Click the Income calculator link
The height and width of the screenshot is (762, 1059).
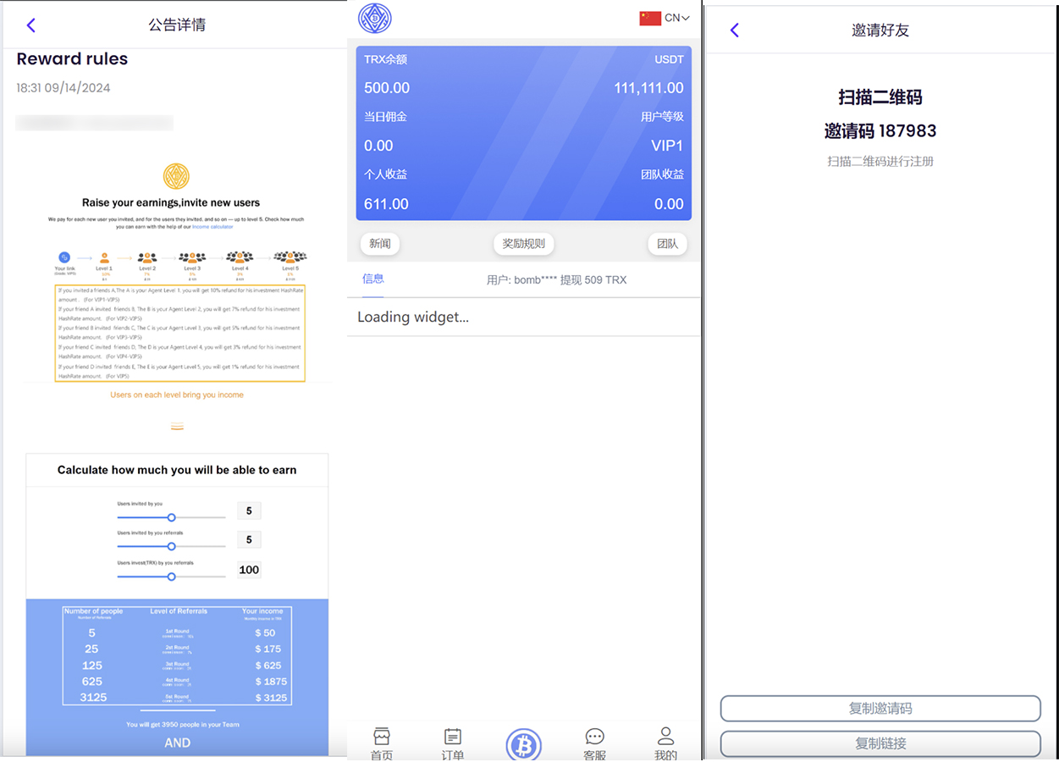(212, 227)
